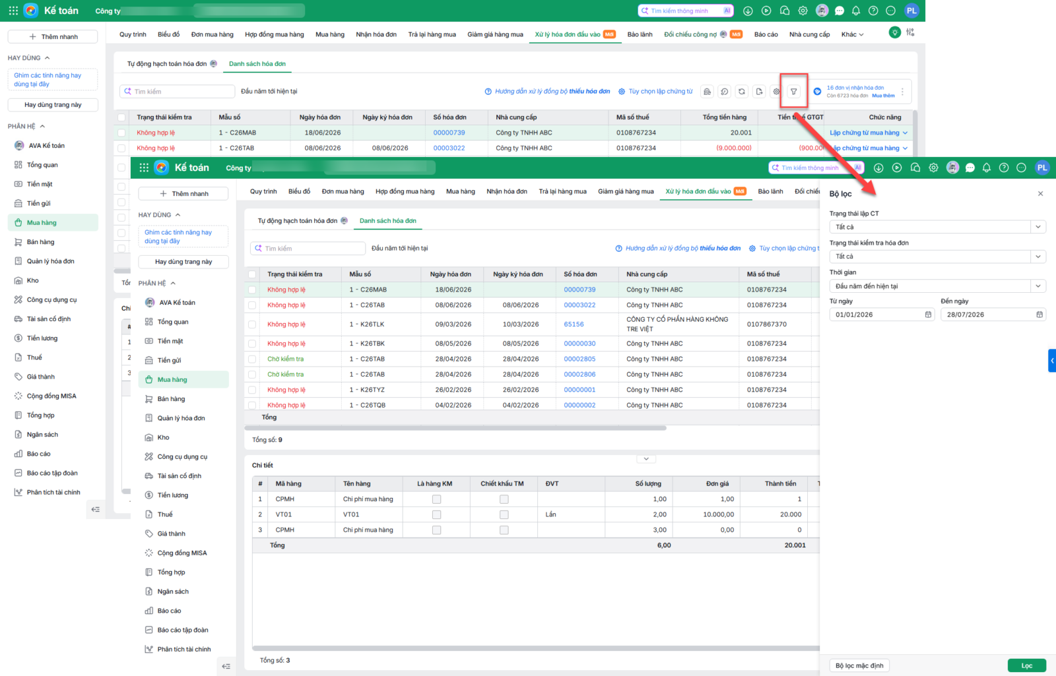Tick checkbox for invoice 00000739 row
1056x676 pixels.
(x=252, y=290)
